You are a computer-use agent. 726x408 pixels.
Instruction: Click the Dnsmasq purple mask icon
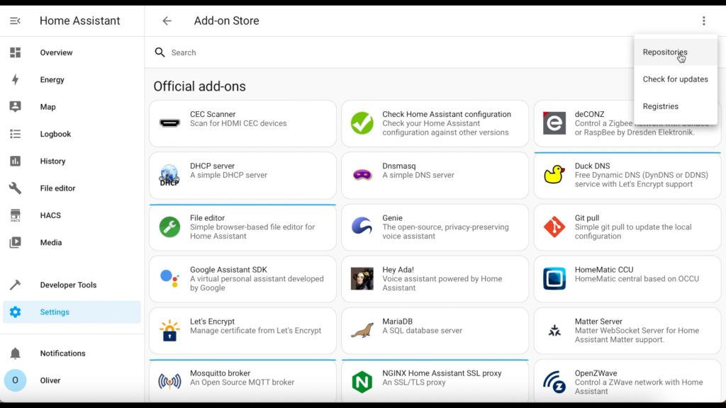click(x=362, y=175)
